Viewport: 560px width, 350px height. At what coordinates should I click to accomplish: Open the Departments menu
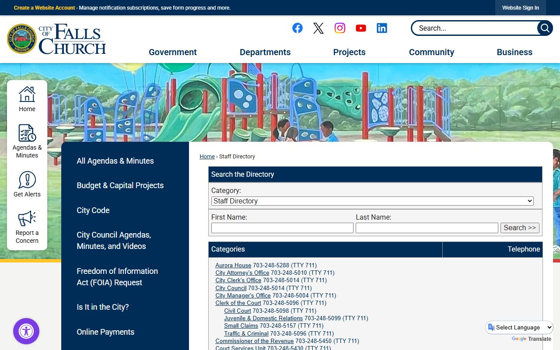(265, 52)
